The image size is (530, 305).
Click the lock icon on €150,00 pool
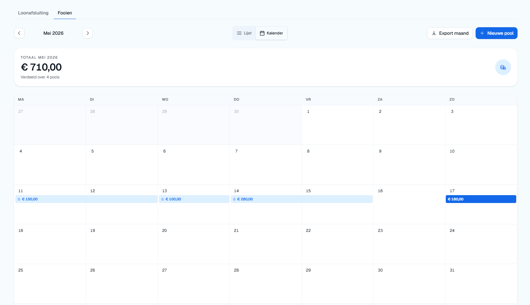click(19, 199)
